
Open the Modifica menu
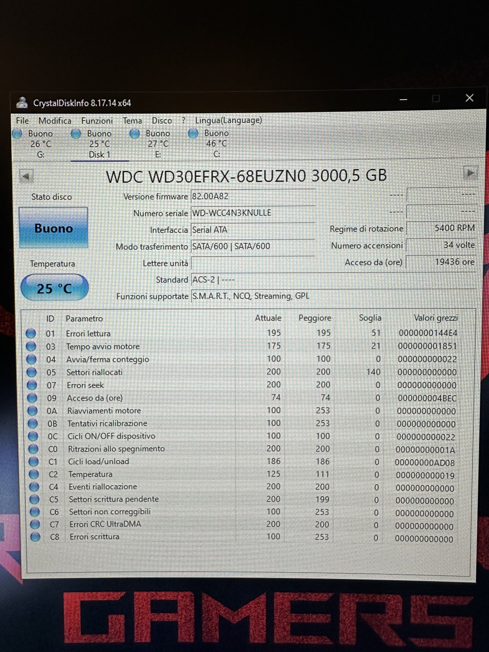tap(55, 121)
